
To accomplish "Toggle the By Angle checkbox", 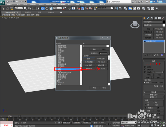I will pyautogui.click(x=145, y=72).
